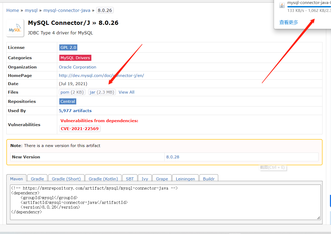
Task: Open new version 8.0.28 link
Action: (x=173, y=157)
